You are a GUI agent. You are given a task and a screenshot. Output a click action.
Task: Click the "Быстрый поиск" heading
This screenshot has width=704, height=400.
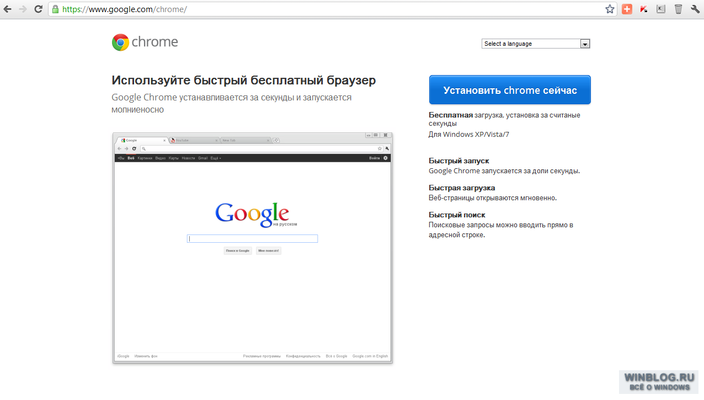[457, 215]
